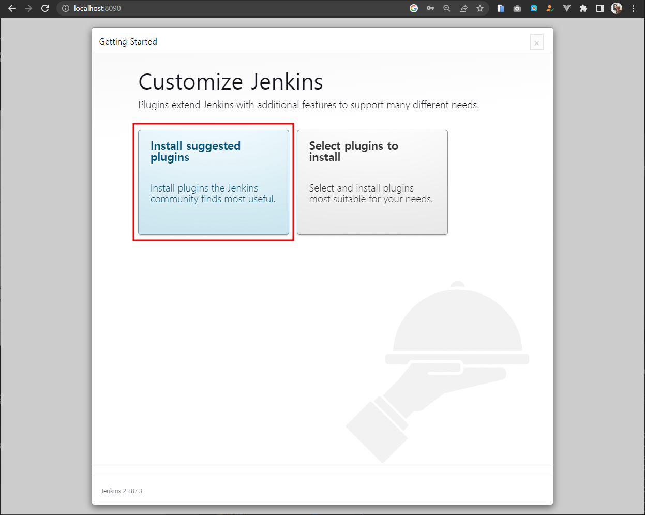
Task: Open the Chrome three-dot menu
Action: click(634, 8)
